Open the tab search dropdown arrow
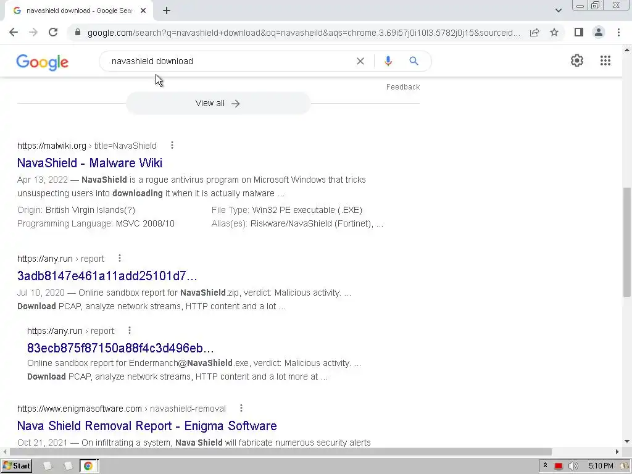This screenshot has height=474, width=632. coord(558,10)
